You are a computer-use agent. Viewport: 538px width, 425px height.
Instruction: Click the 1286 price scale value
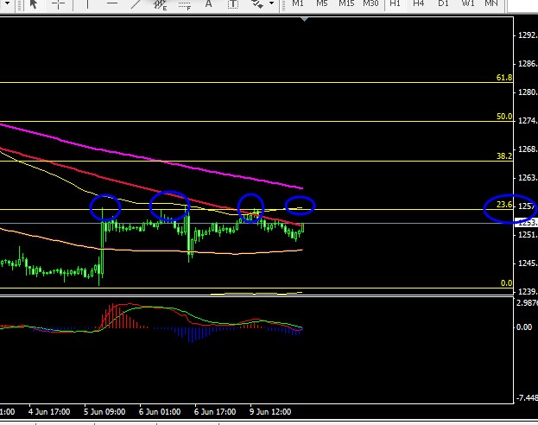tap(528, 64)
